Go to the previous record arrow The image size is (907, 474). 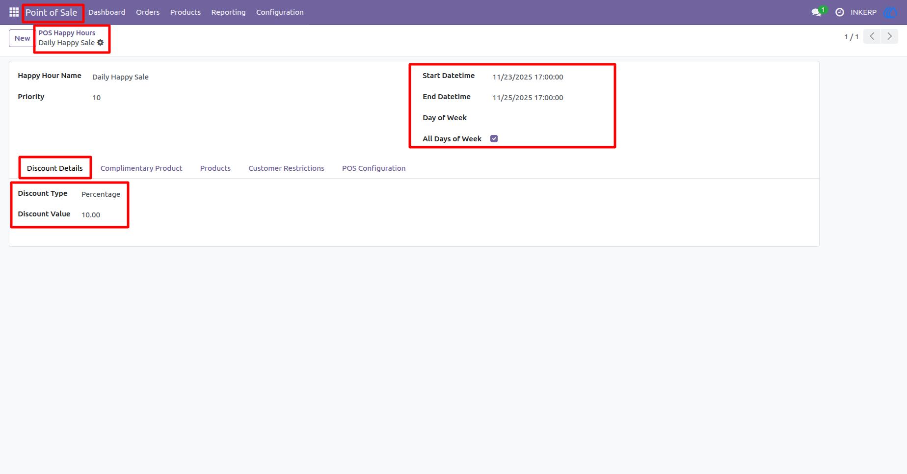872,36
